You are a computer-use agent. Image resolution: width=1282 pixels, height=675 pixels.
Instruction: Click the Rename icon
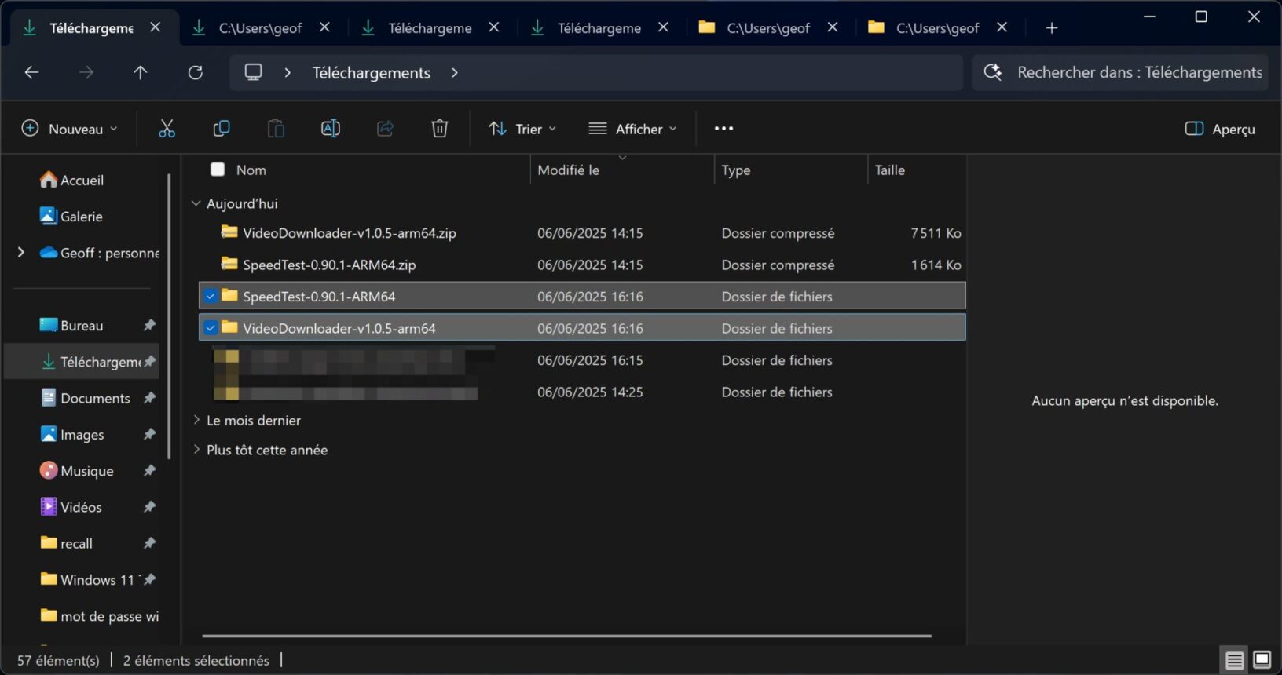[331, 129]
